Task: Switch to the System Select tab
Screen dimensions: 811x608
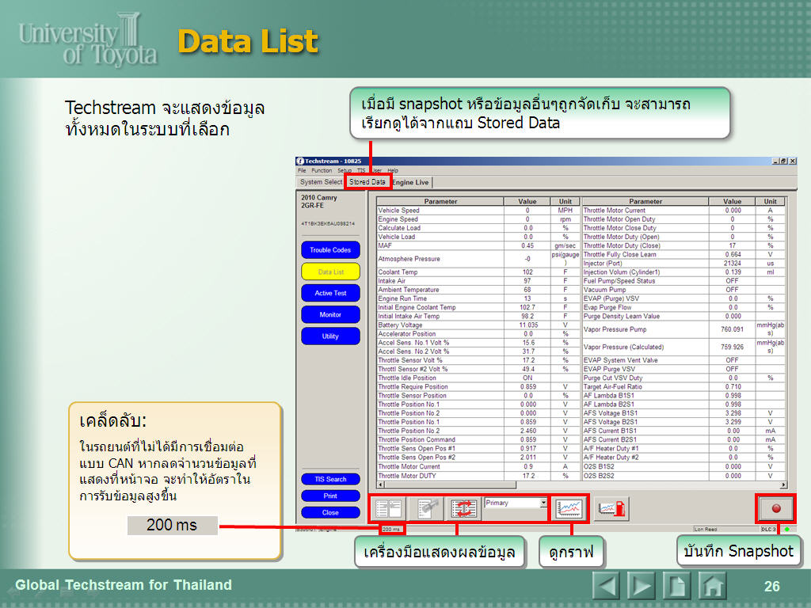Action: coord(321,182)
